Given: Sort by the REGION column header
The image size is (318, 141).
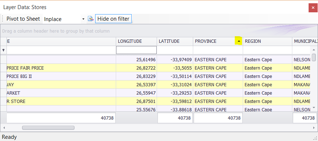Looking at the screenshot, I should 267,41.
